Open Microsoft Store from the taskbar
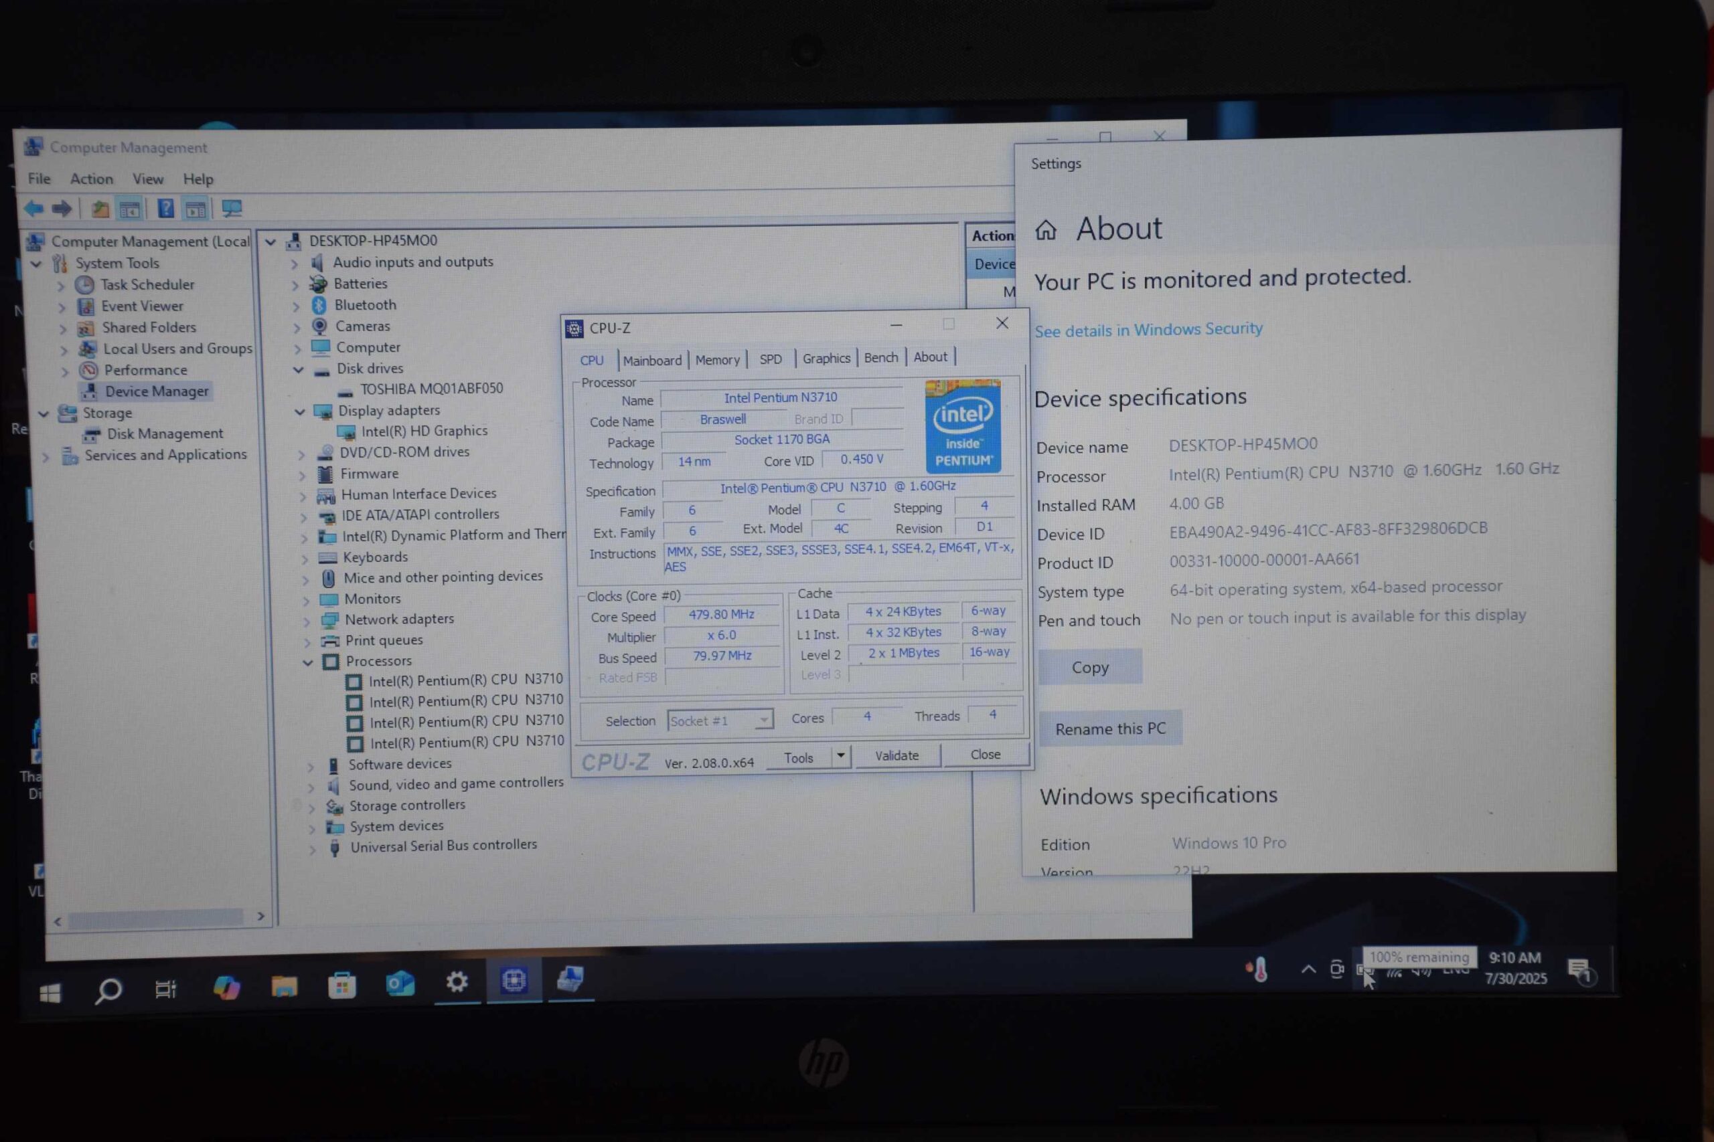1714x1142 pixels. click(x=341, y=985)
